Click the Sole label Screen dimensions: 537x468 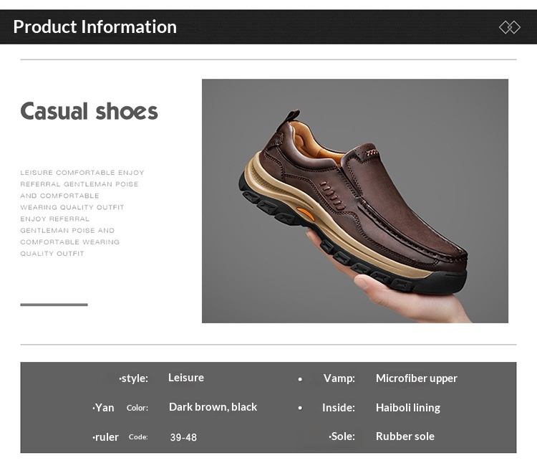pyautogui.click(x=342, y=436)
